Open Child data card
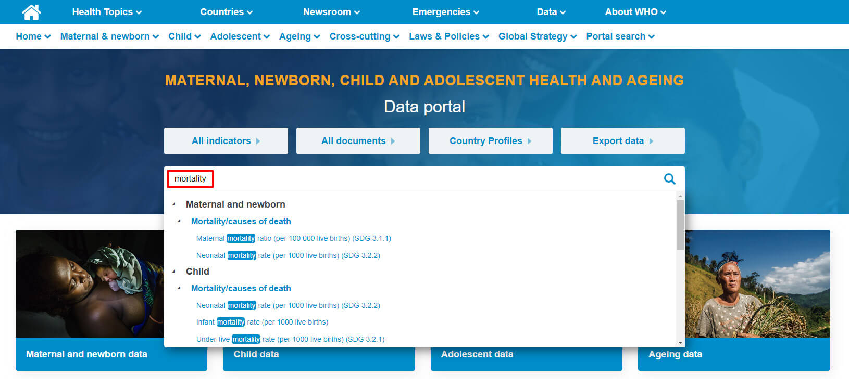Image resolution: width=849 pixels, height=387 pixels. click(x=319, y=359)
